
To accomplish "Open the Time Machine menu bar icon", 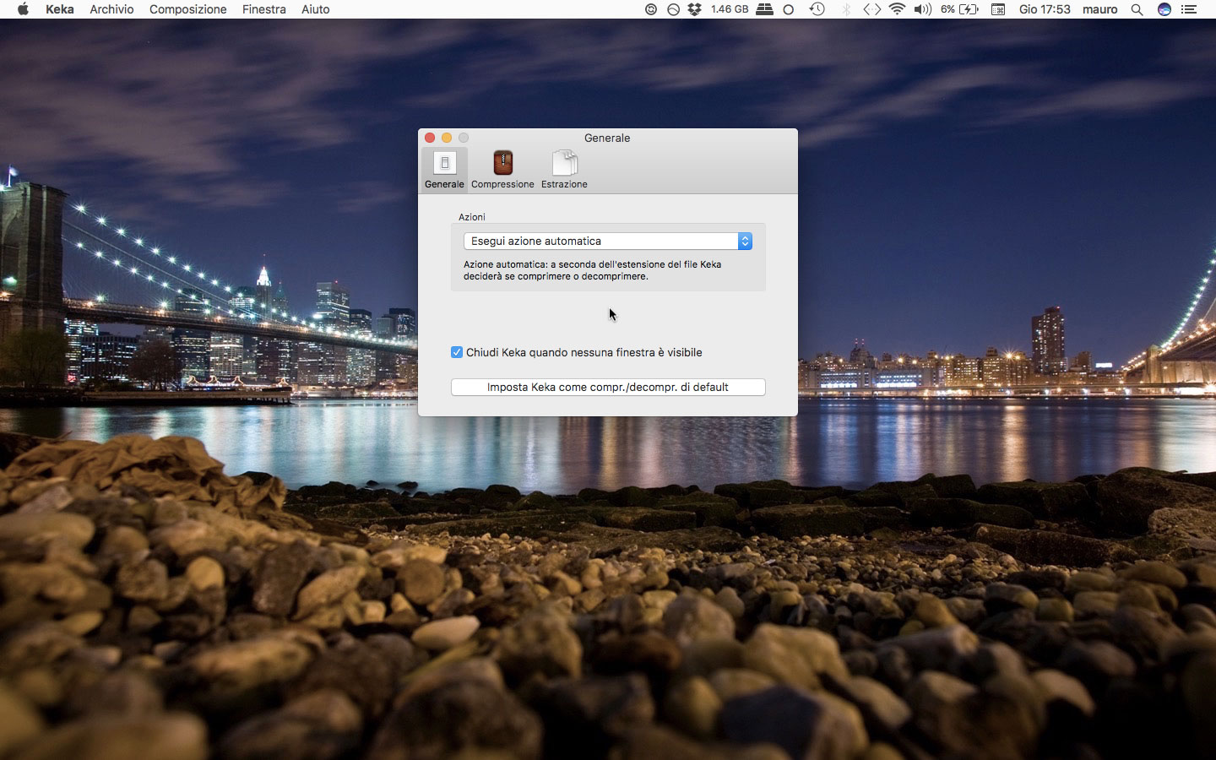I will point(817,9).
